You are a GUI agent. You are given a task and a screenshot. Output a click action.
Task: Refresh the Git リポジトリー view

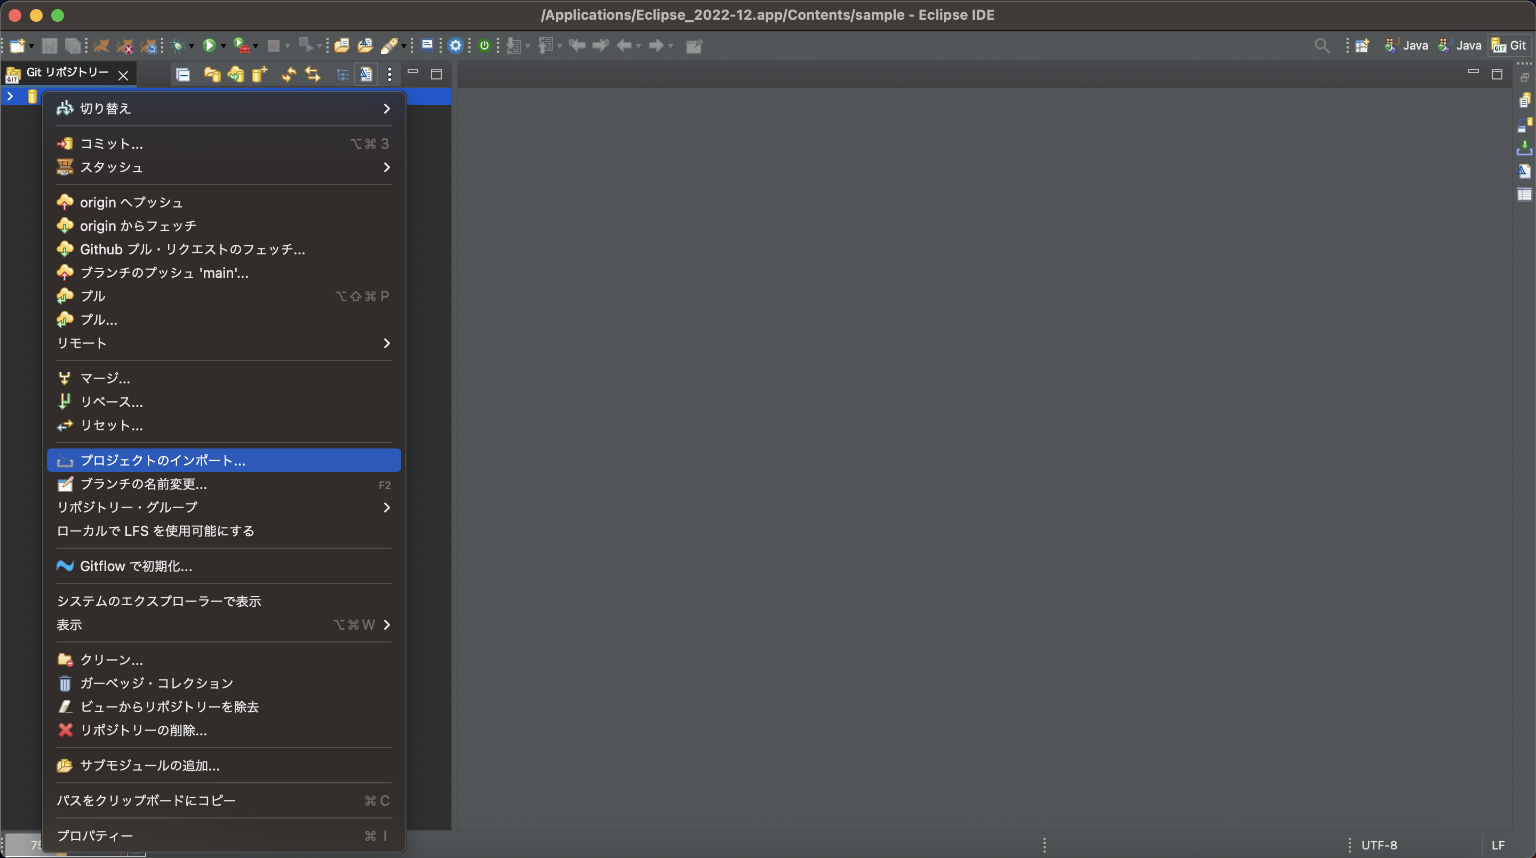coord(288,75)
